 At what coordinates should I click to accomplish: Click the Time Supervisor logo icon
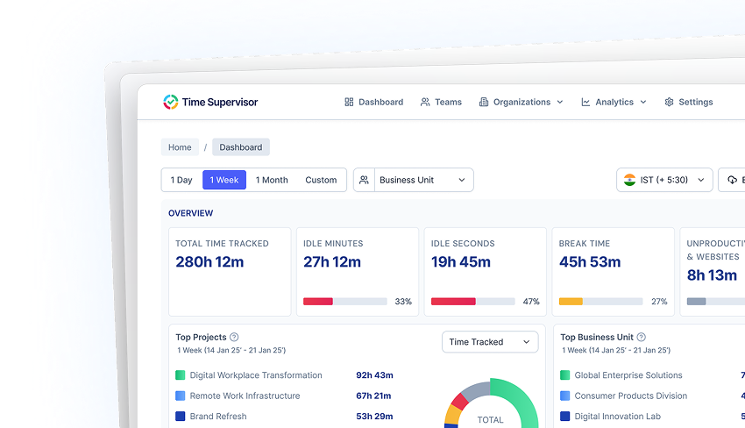[x=170, y=102]
